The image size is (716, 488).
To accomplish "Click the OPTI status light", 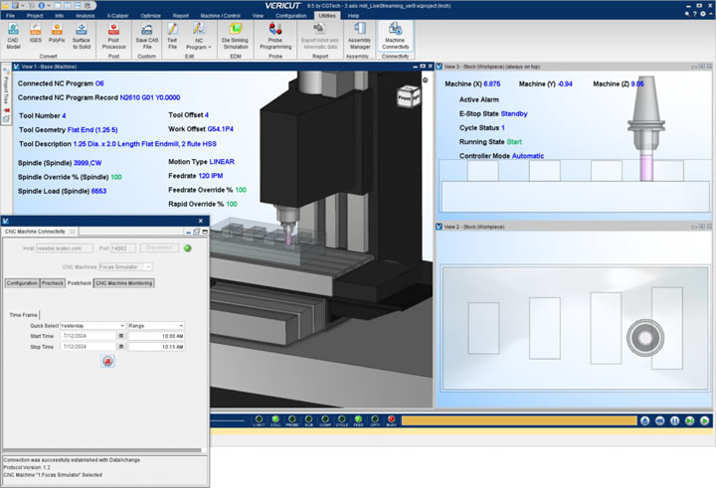I will pos(375,419).
